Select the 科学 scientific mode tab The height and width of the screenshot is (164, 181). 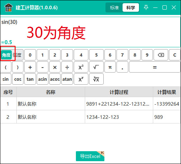[x=131, y=7]
